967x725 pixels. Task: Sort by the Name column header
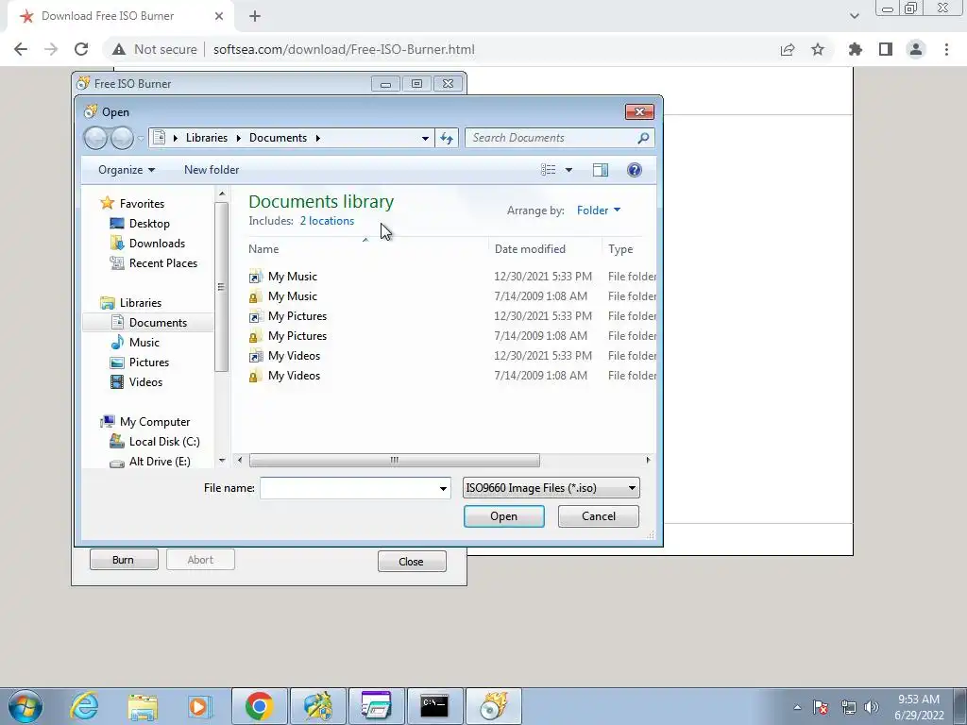[x=263, y=249]
